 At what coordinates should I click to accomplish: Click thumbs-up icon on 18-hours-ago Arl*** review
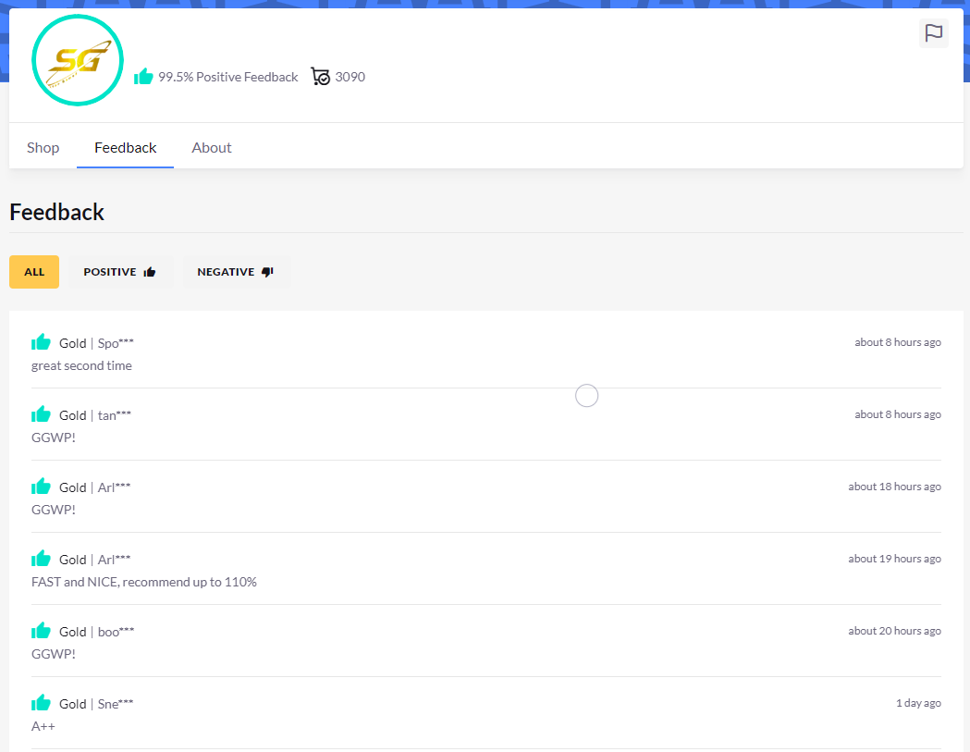[41, 487]
